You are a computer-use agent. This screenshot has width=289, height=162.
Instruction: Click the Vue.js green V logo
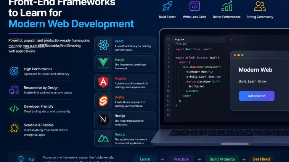[x=103, y=63]
